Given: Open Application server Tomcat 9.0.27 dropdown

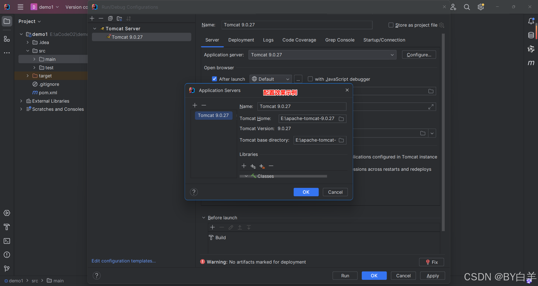Looking at the screenshot, I should click(x=322, y=55).
